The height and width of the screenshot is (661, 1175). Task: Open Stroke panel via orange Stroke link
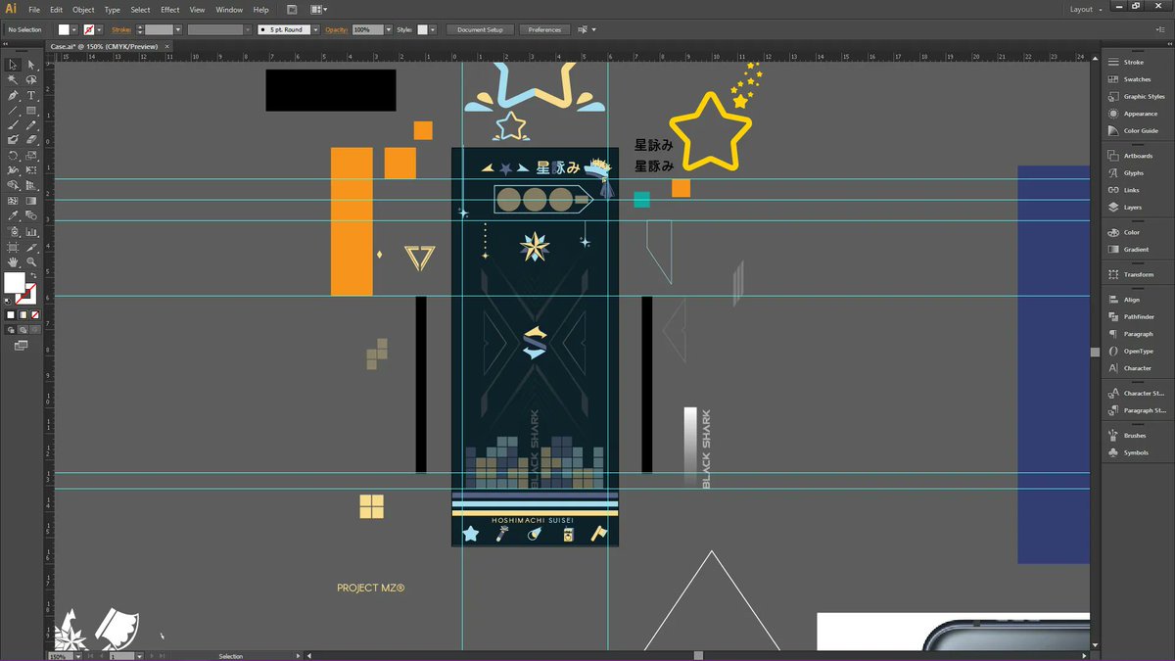[x=121, y=30]
